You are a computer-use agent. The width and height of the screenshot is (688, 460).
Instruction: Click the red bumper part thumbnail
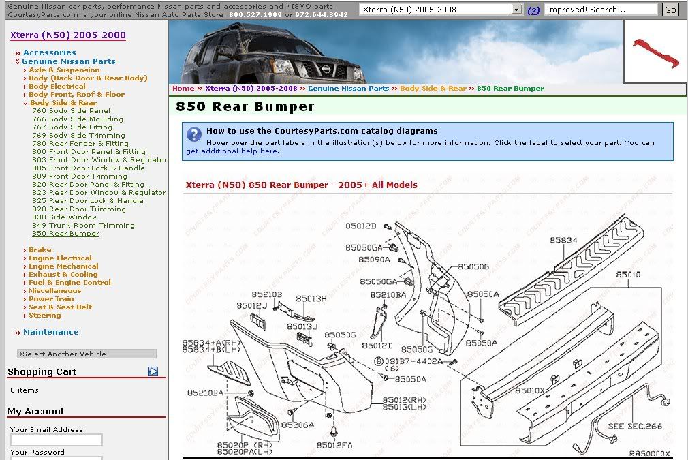click(655, 52)
